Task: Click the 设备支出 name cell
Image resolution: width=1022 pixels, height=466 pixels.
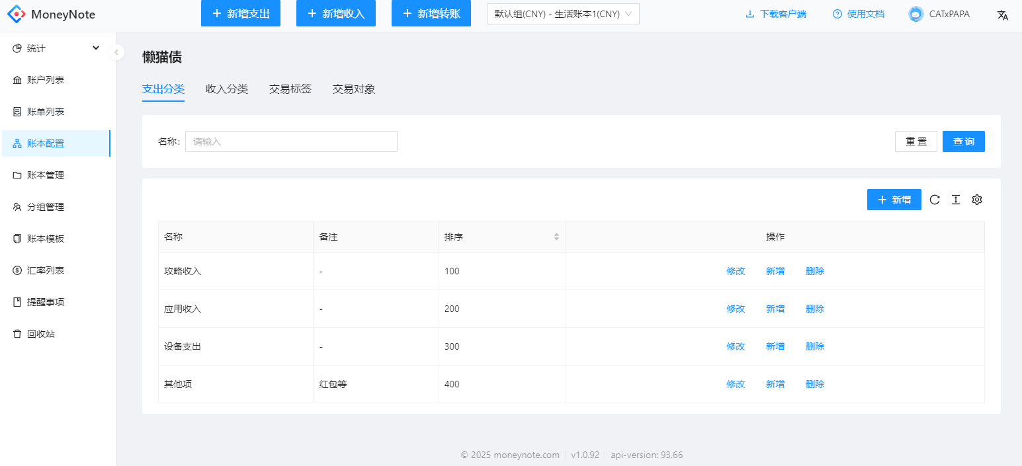Action: [x=235, y=346]
